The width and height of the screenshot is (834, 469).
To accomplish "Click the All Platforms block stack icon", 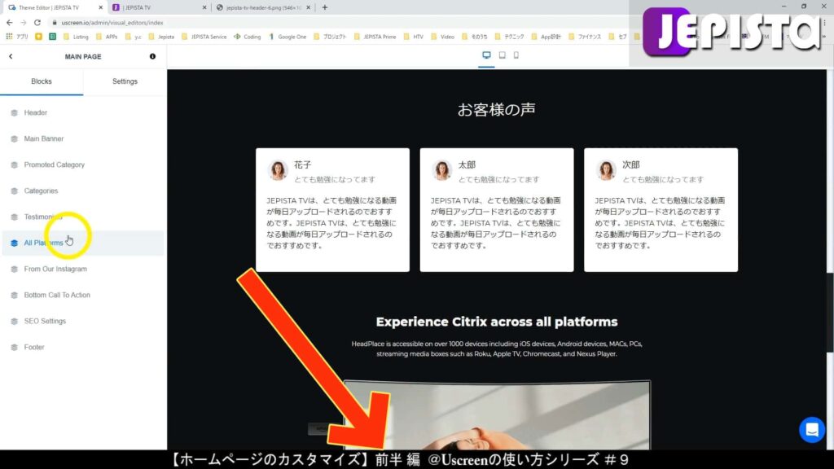I will click(15, 243).
